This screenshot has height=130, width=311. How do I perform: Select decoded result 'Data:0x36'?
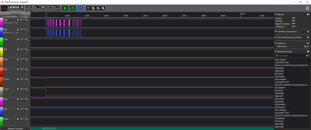[x=279, y=68]
